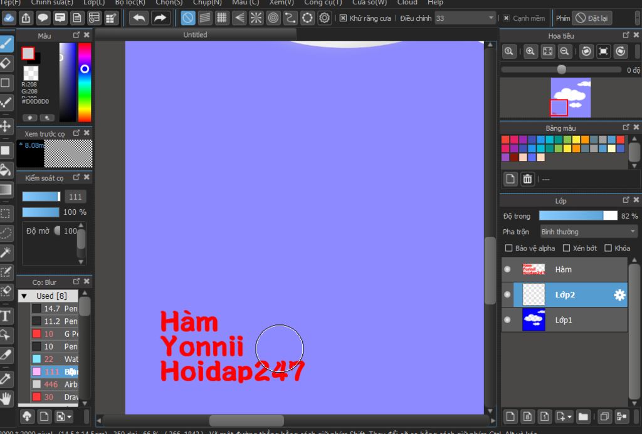The width and height of the screenshot is (642, 434).
Task: Select the Brush tool in left toolbar
Action: pyautogui.click(x=6, y=44)
